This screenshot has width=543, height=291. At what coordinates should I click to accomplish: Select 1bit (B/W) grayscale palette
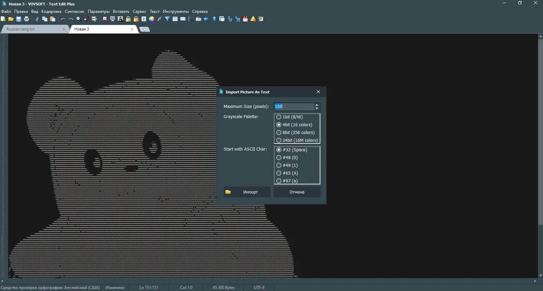(x=289, y=117)
